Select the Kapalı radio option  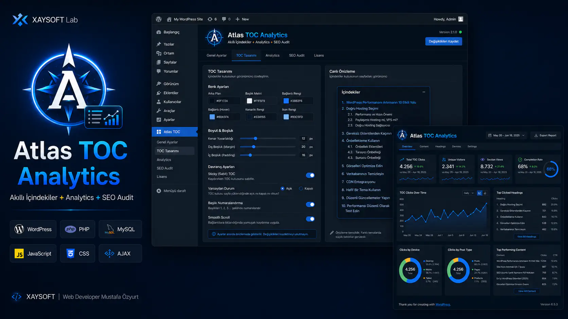[x=301, y=188]
